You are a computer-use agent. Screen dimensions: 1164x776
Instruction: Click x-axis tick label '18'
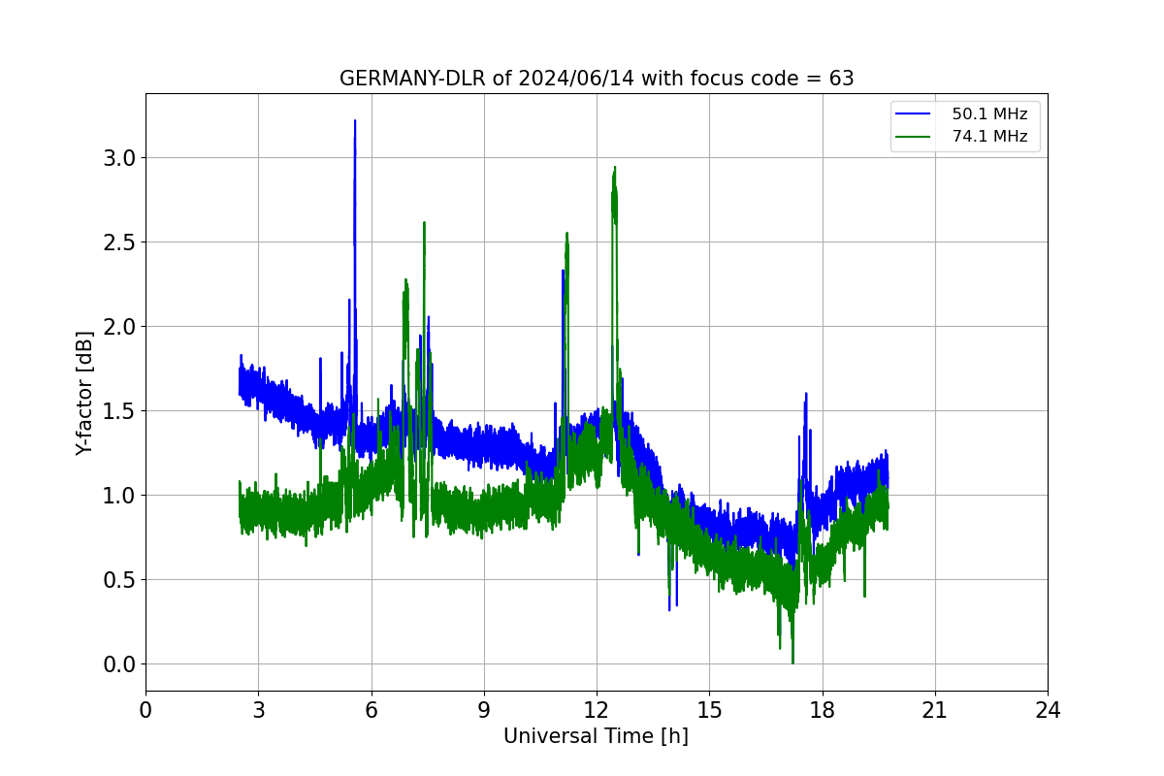pyautogui.click(x=823, y=710)
